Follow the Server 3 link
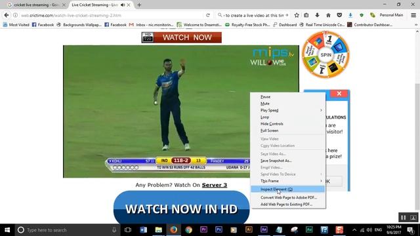This screenshot has height=236, width=420. click(x=215, y=185)
